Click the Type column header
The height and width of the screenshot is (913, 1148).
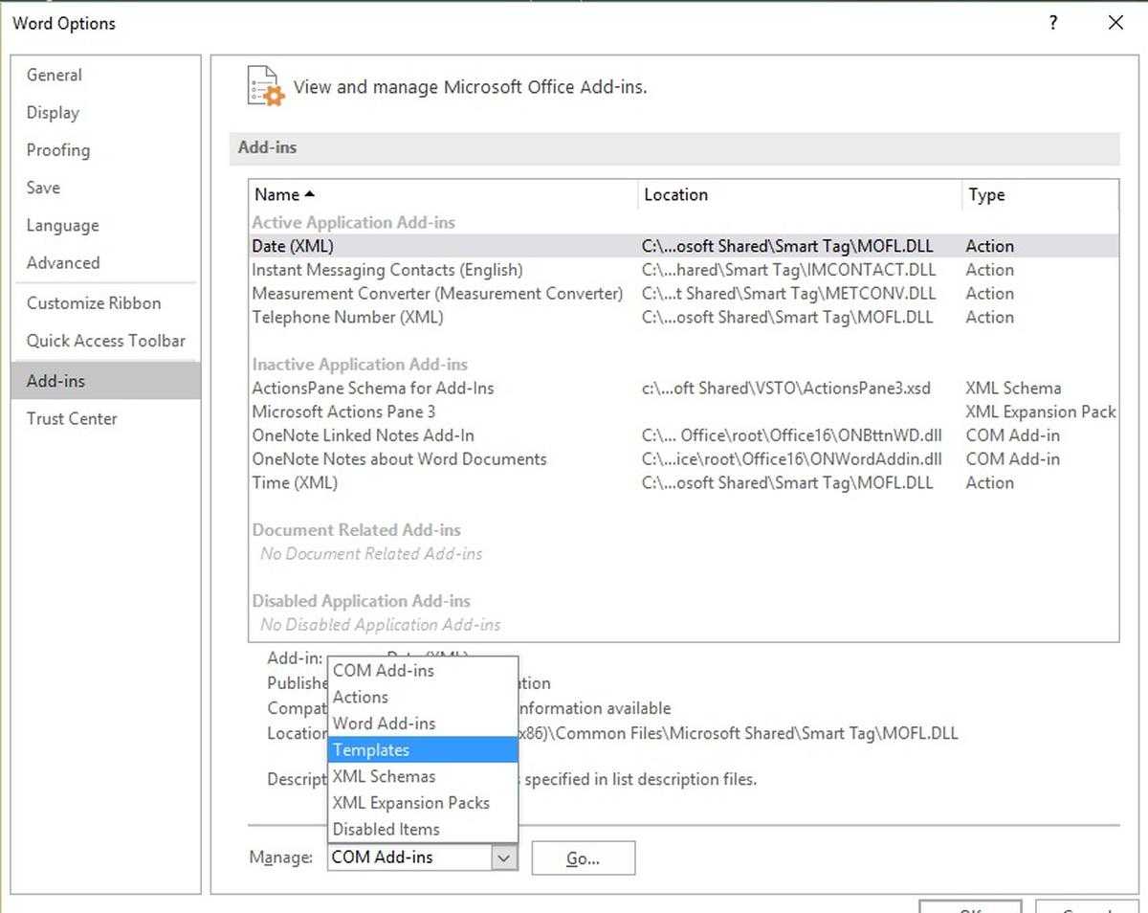986,194
